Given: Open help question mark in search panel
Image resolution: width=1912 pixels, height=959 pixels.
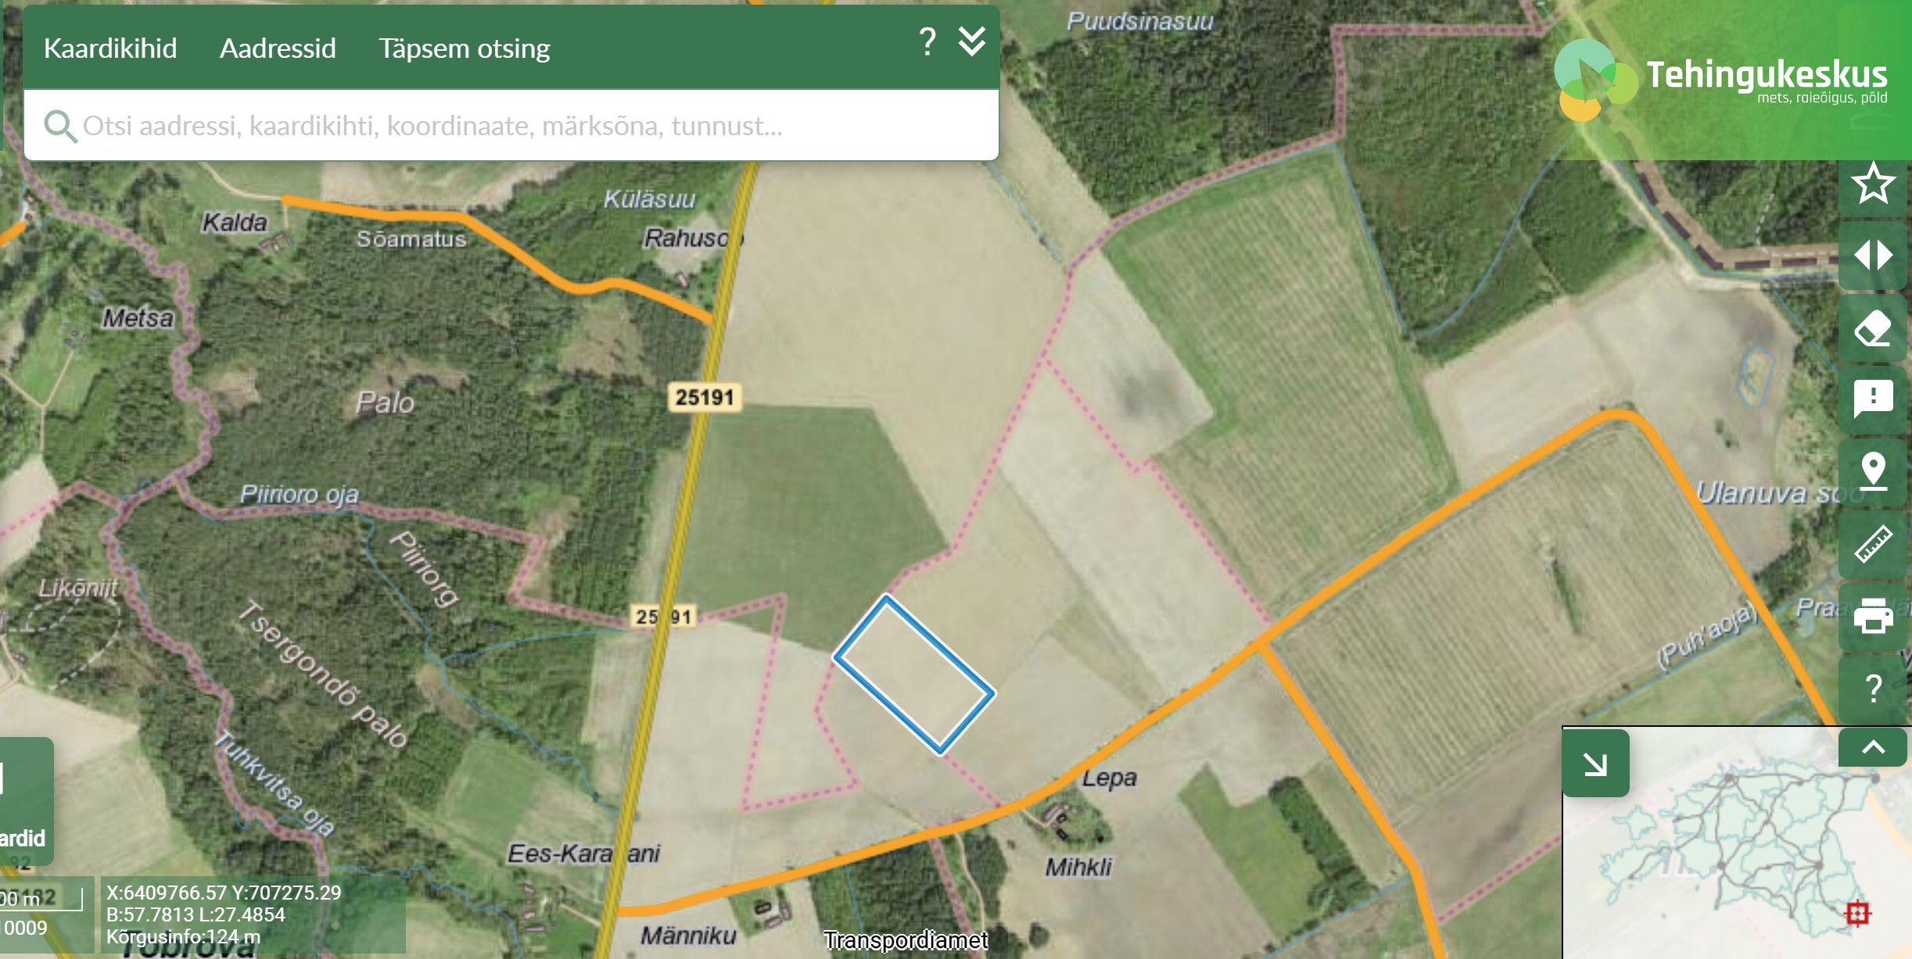Looking at the screenshot, I should point(927,42).
